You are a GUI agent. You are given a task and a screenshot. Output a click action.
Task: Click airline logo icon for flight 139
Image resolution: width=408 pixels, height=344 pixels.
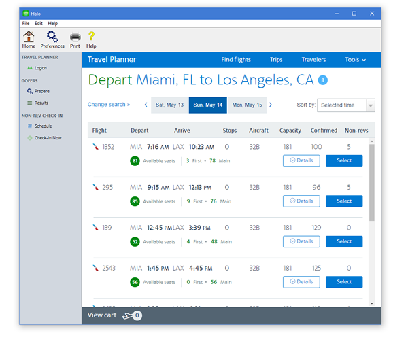point(96,228)
